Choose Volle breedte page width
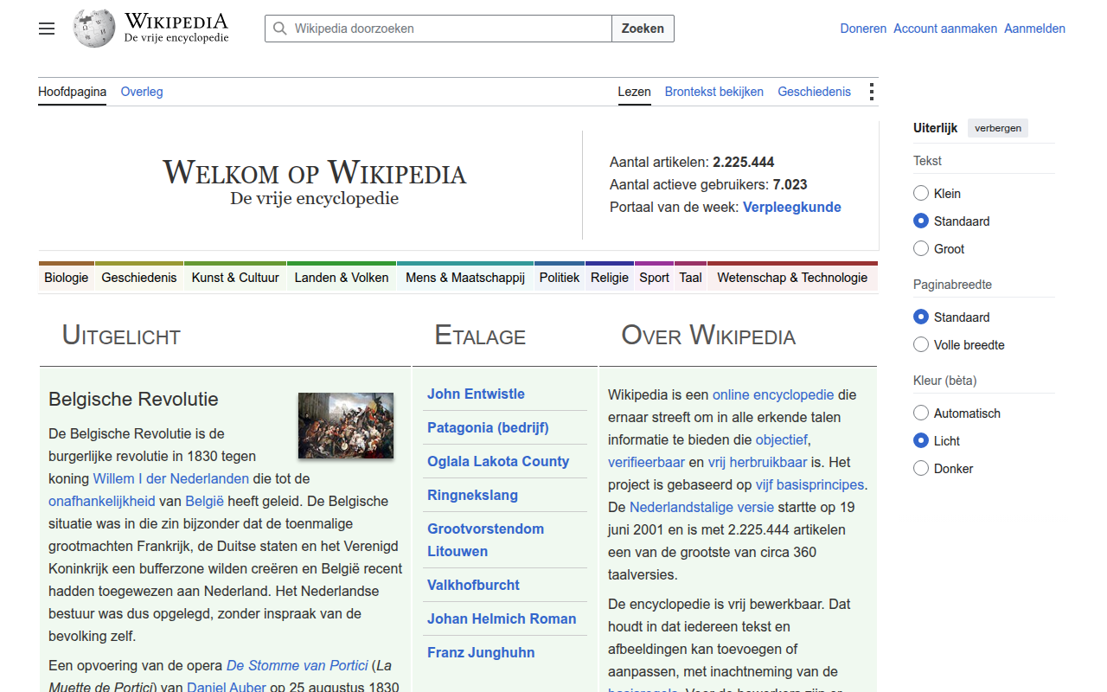 pos(921,345)
